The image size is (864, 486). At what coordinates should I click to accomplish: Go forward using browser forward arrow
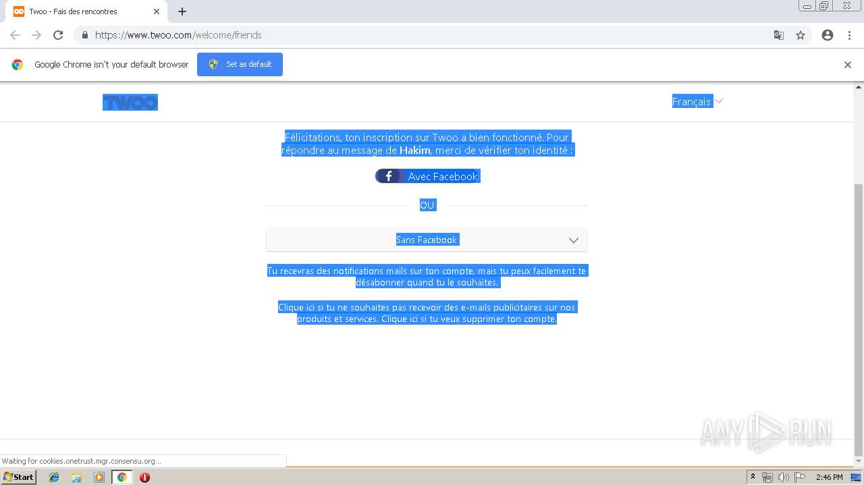coord(36,35)
